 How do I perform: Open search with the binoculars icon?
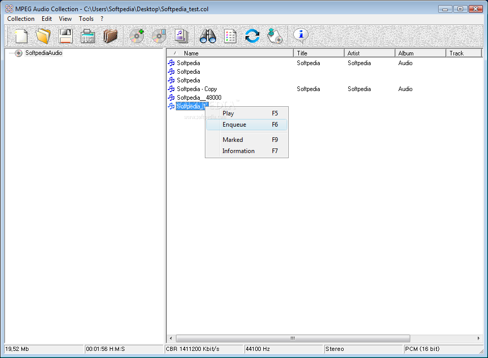208,36
